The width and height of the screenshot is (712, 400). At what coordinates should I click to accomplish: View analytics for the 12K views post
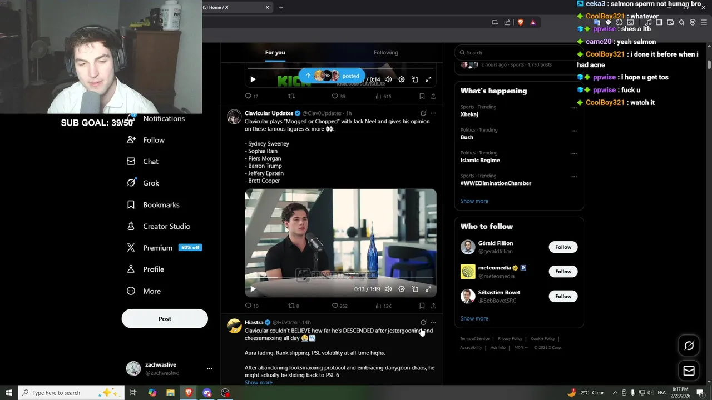pyautogui.click(x=383, y=306)
